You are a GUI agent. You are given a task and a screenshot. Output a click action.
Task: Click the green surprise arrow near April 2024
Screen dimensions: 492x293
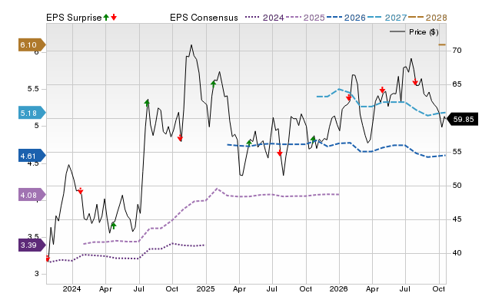tap(114, 226)
